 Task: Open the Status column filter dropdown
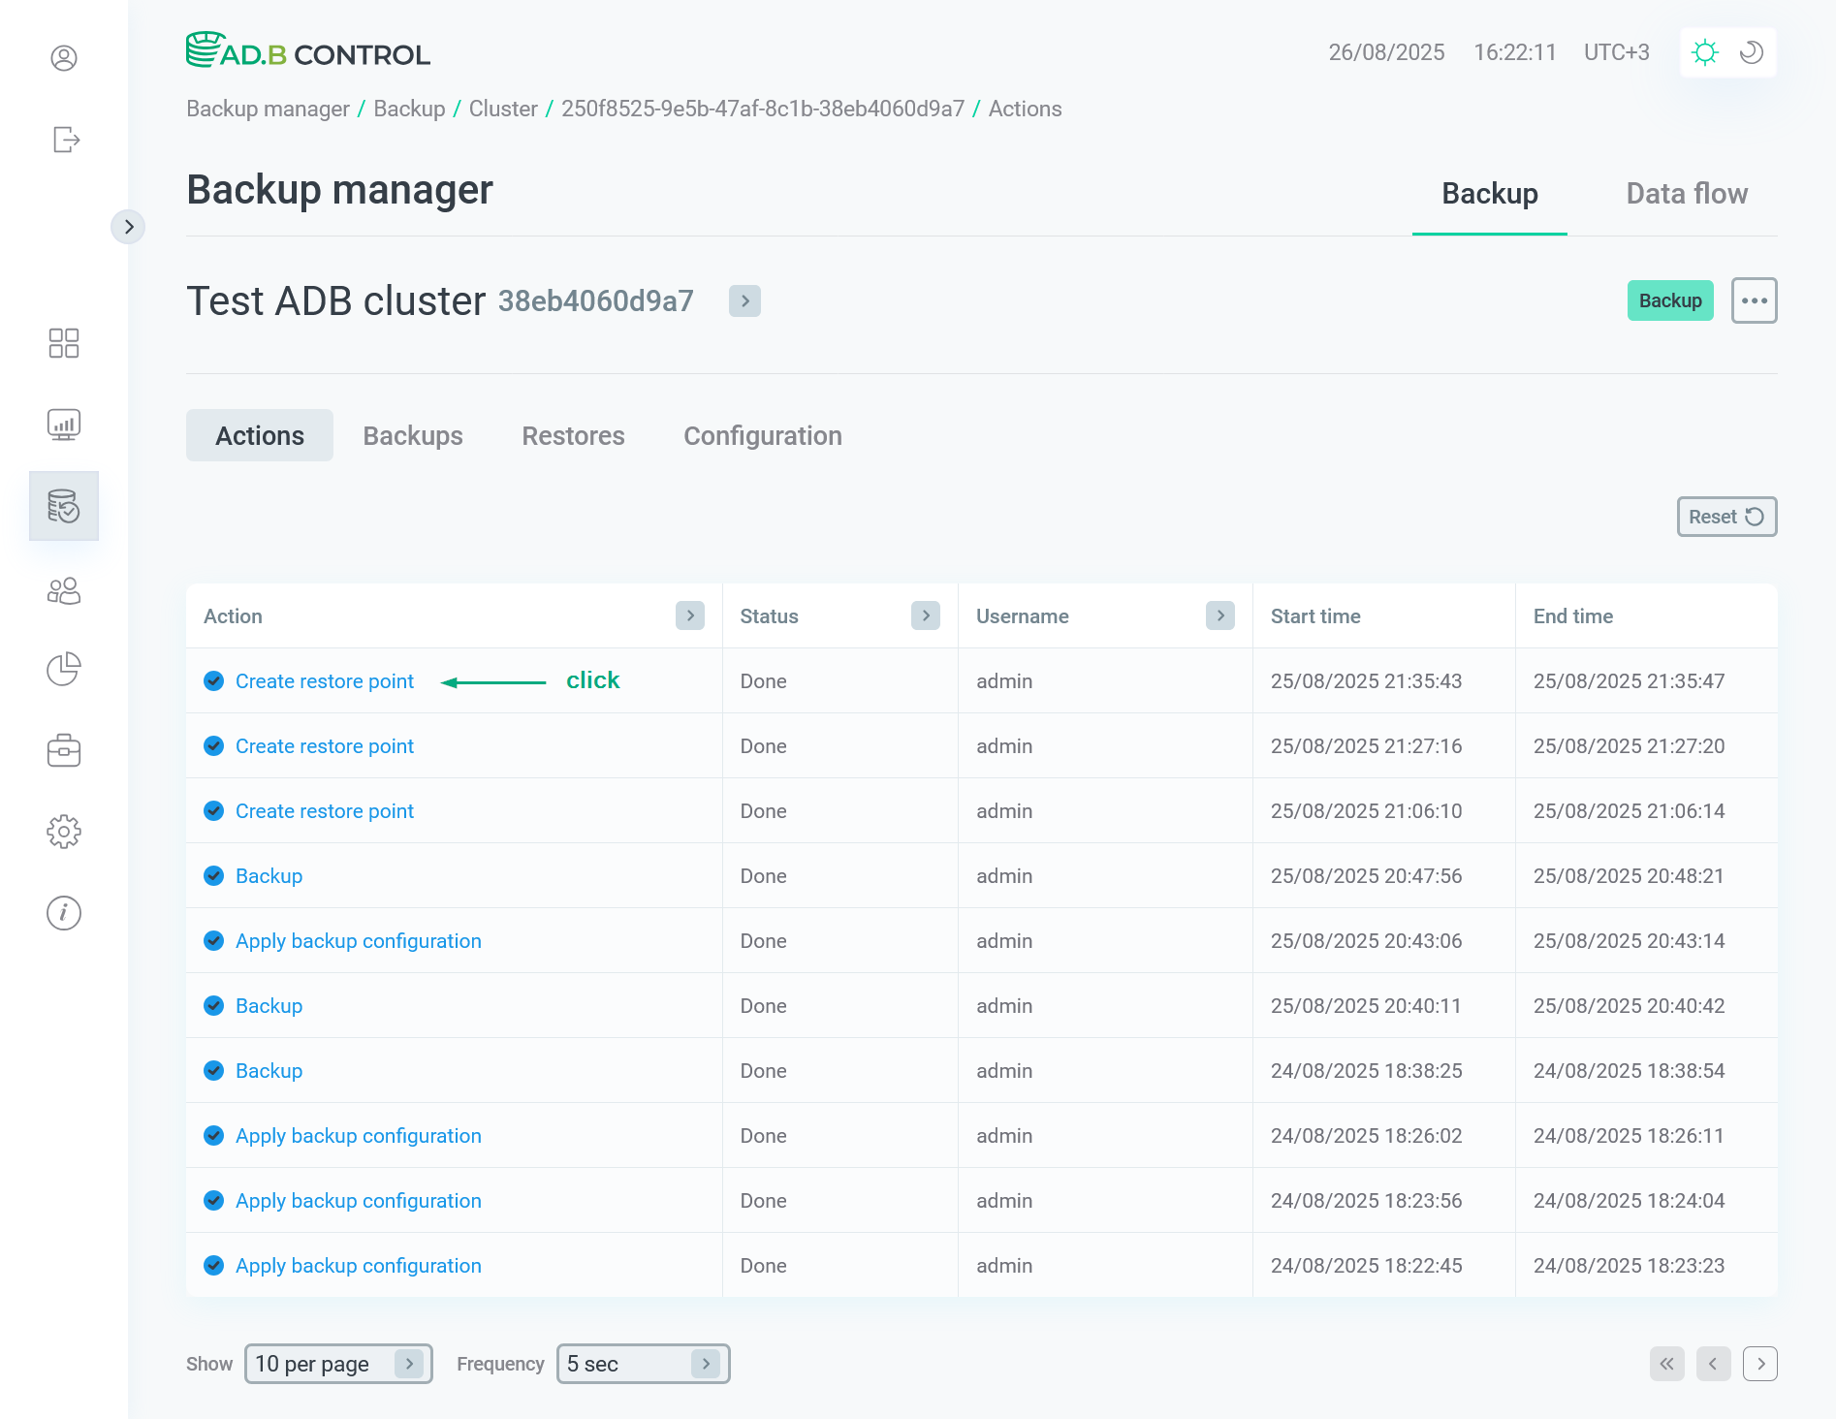coord(926,615)
